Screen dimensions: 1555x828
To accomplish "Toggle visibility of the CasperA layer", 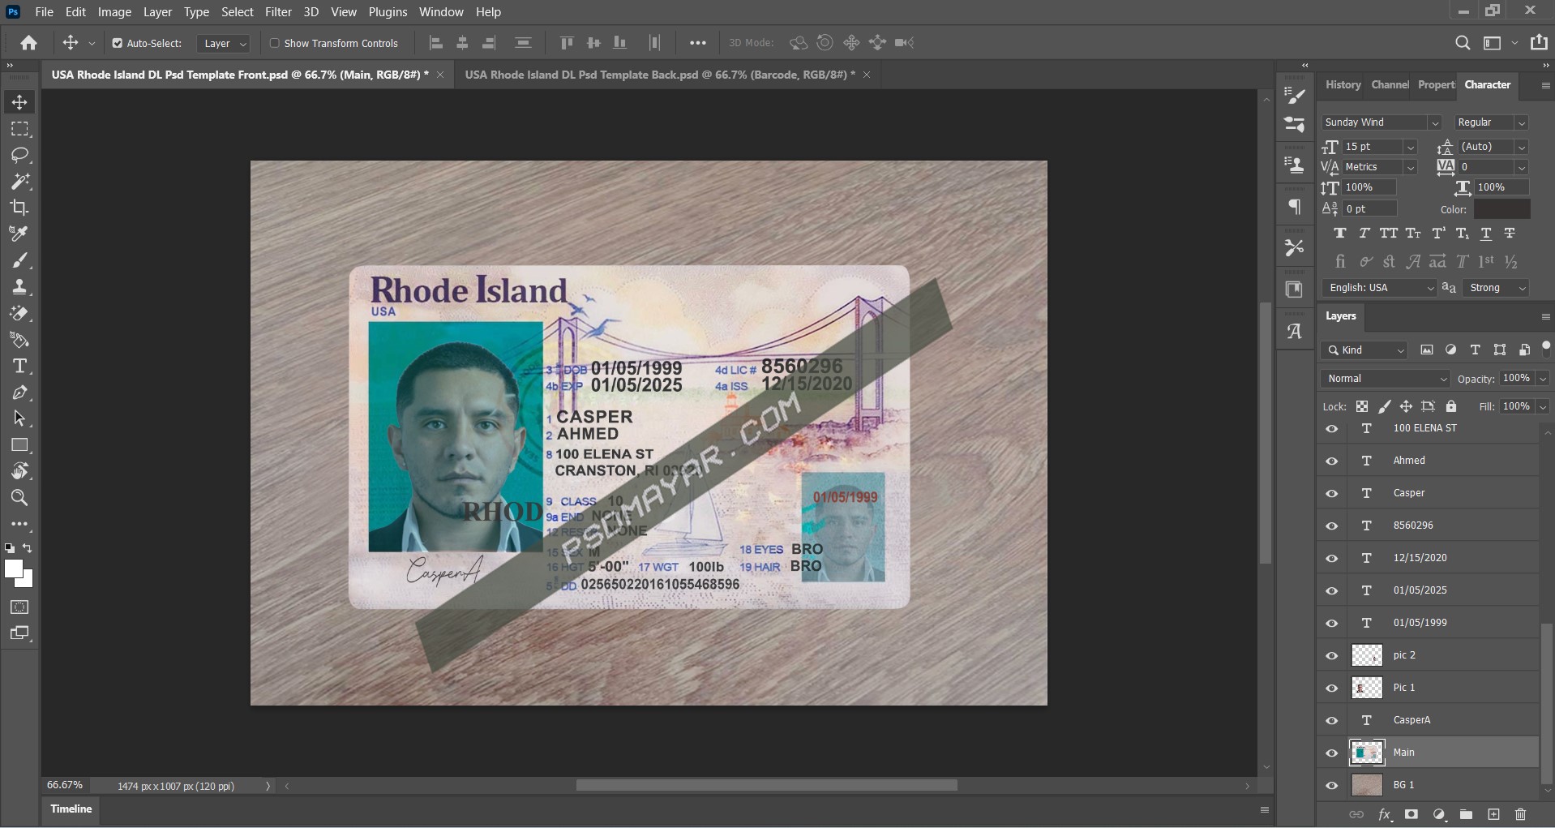I will (x=1332, y=720).
